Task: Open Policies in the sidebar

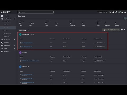Action: pos(6,31)
